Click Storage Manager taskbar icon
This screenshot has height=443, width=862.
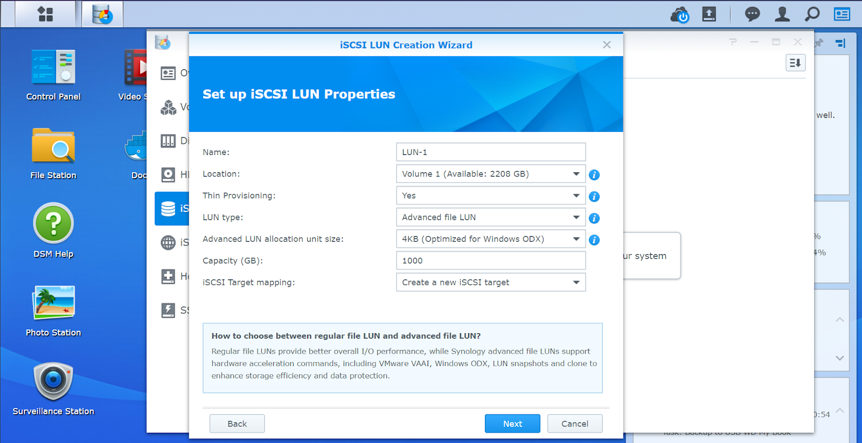(x=102, y=14)
